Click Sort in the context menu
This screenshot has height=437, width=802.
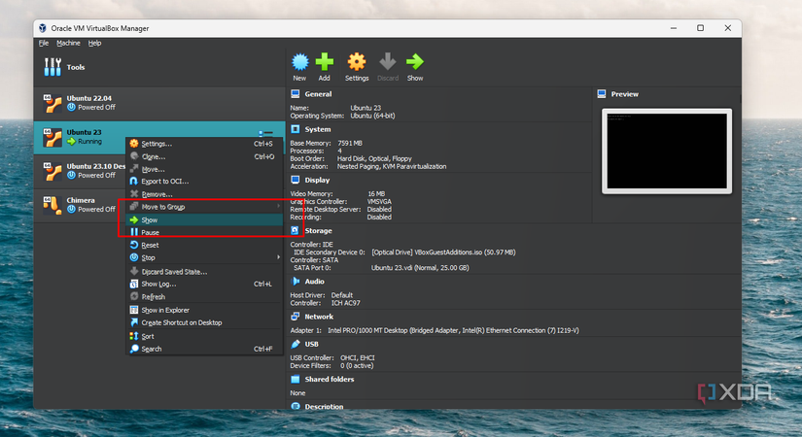[204, 336]
